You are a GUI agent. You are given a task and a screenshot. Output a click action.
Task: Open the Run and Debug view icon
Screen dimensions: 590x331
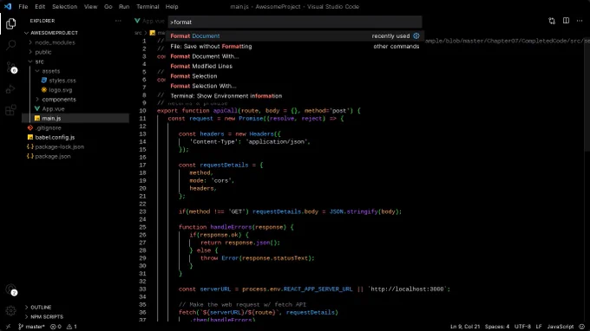click(11, 89)
